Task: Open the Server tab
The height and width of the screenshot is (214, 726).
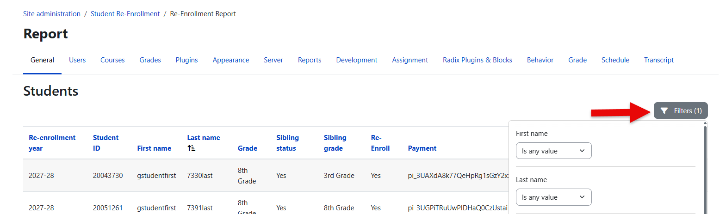Action: [x=273, y=60]
